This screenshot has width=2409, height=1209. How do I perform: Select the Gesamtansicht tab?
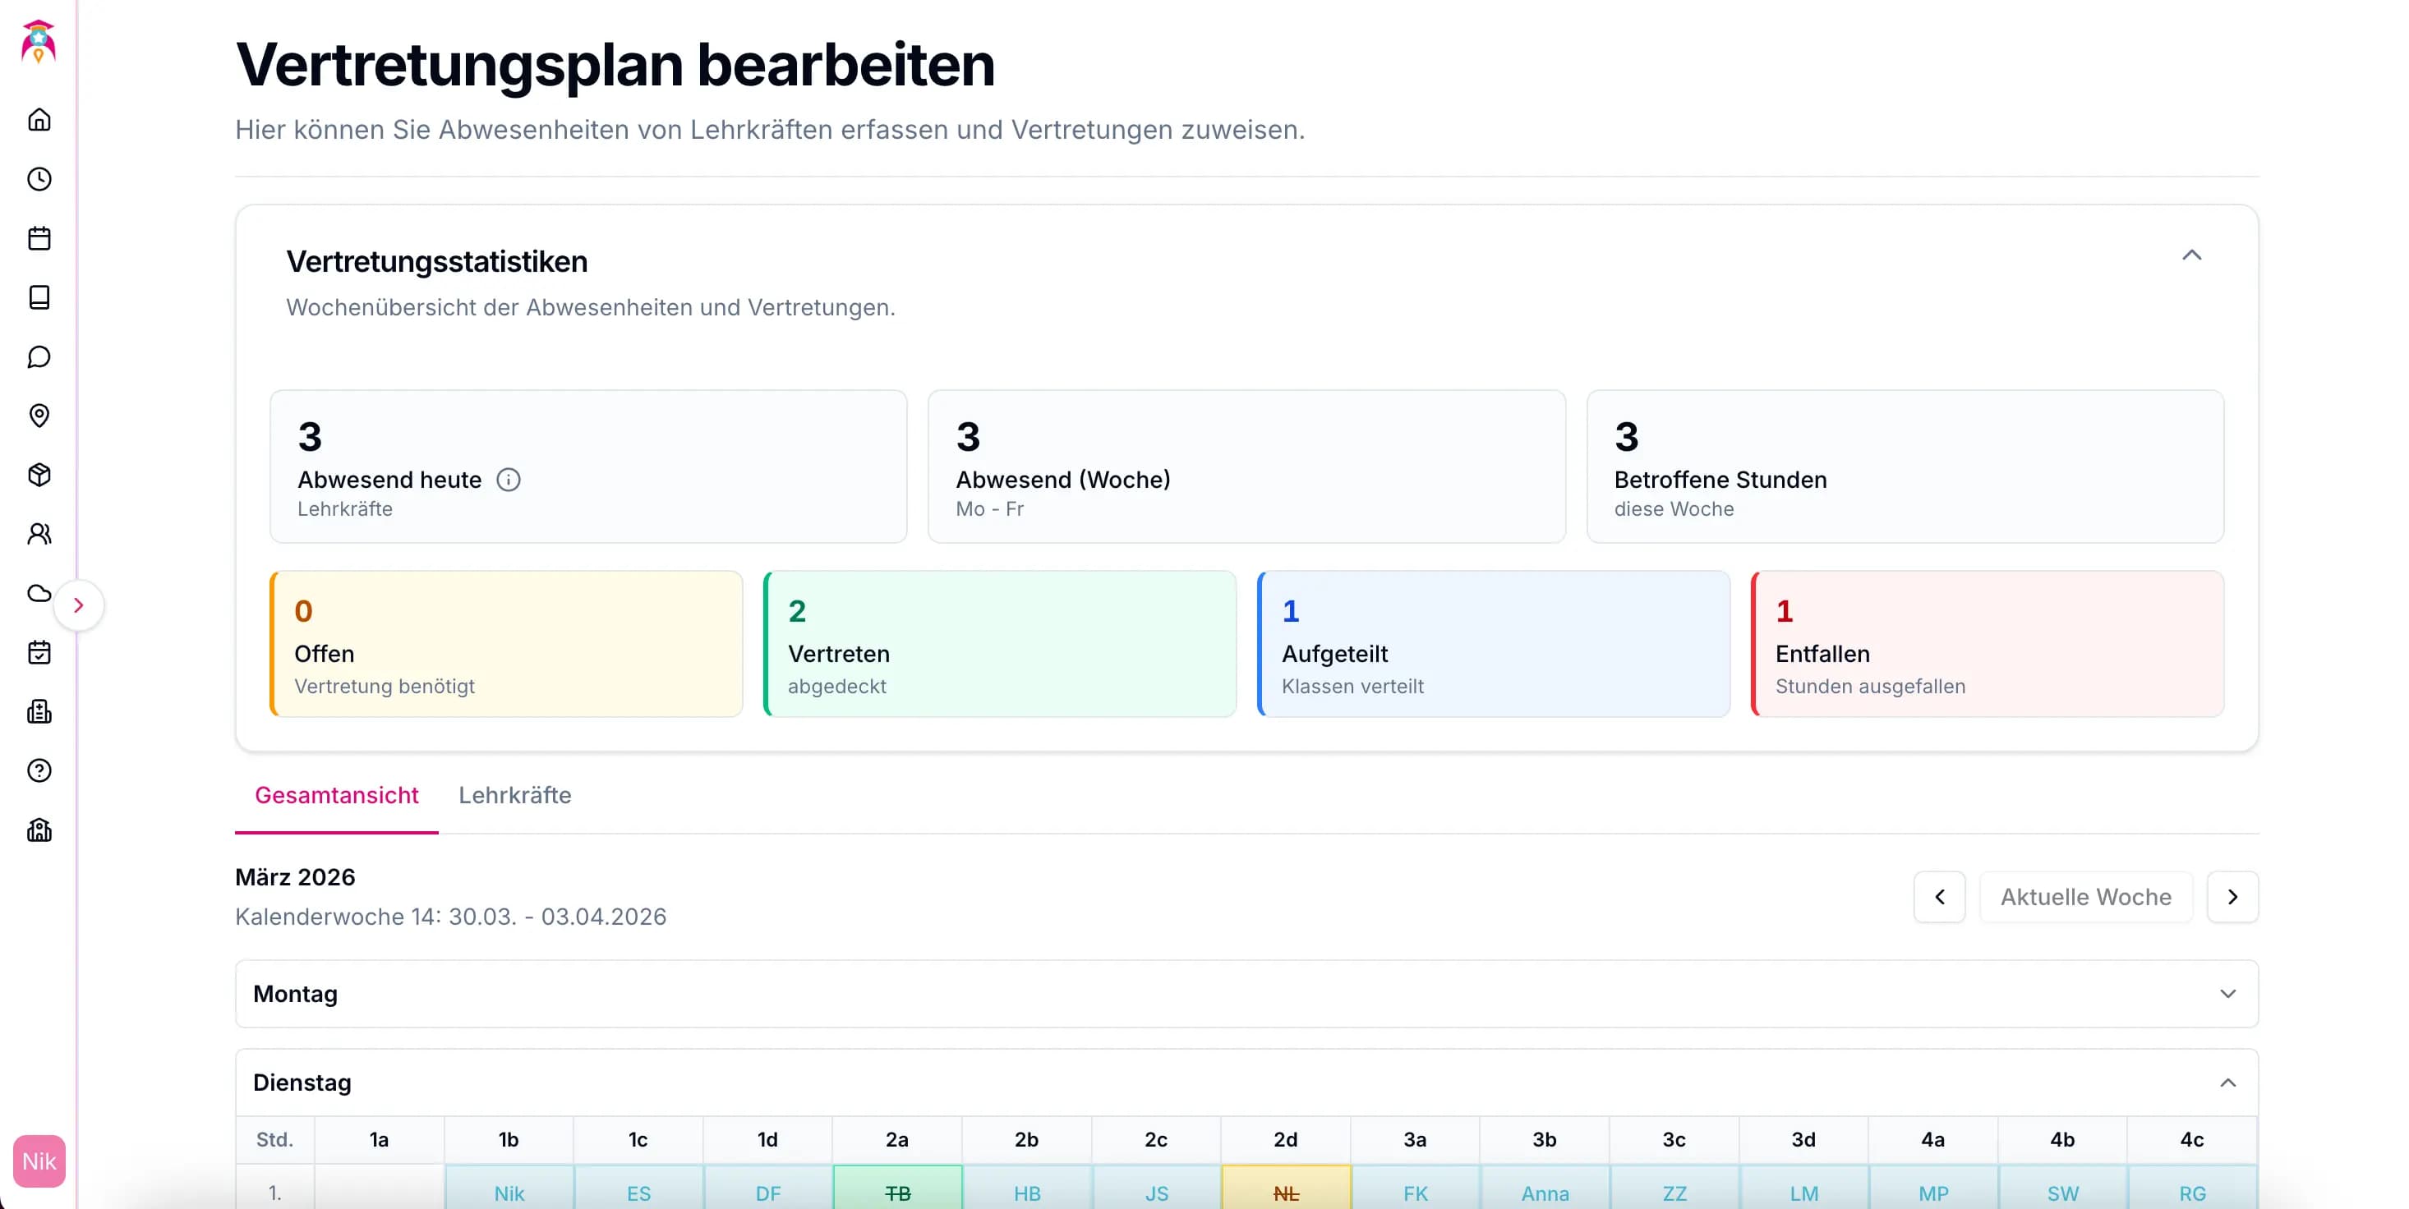337,796
